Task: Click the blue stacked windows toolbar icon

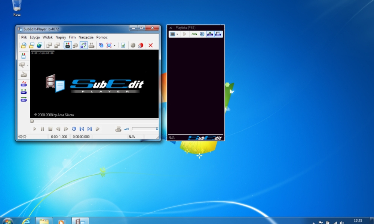Action: coord(101,45)
